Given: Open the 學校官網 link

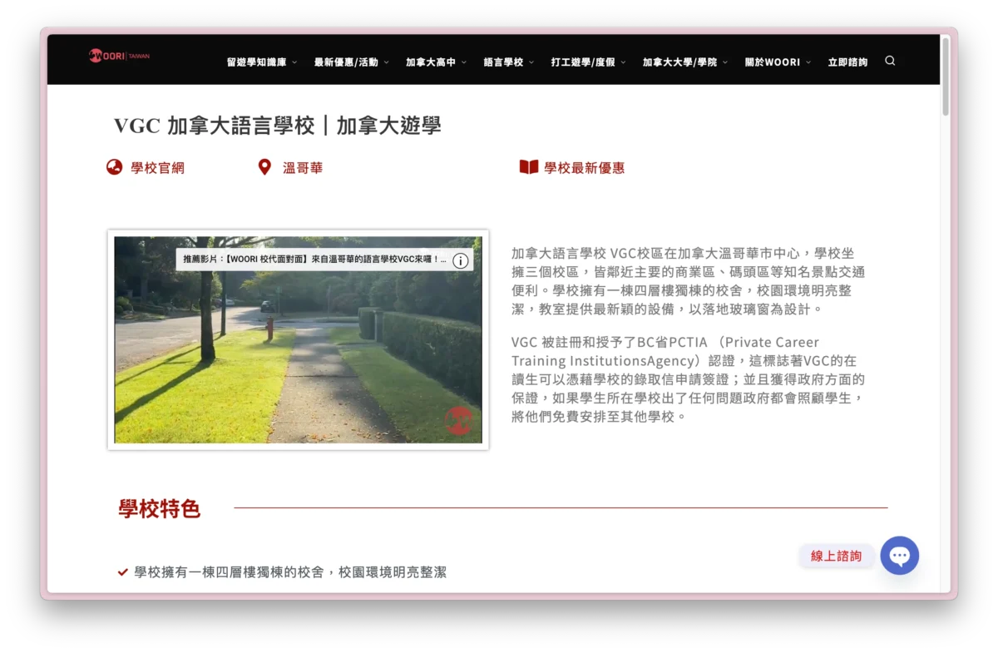Looking at the screenshot, I should point(157,168).
